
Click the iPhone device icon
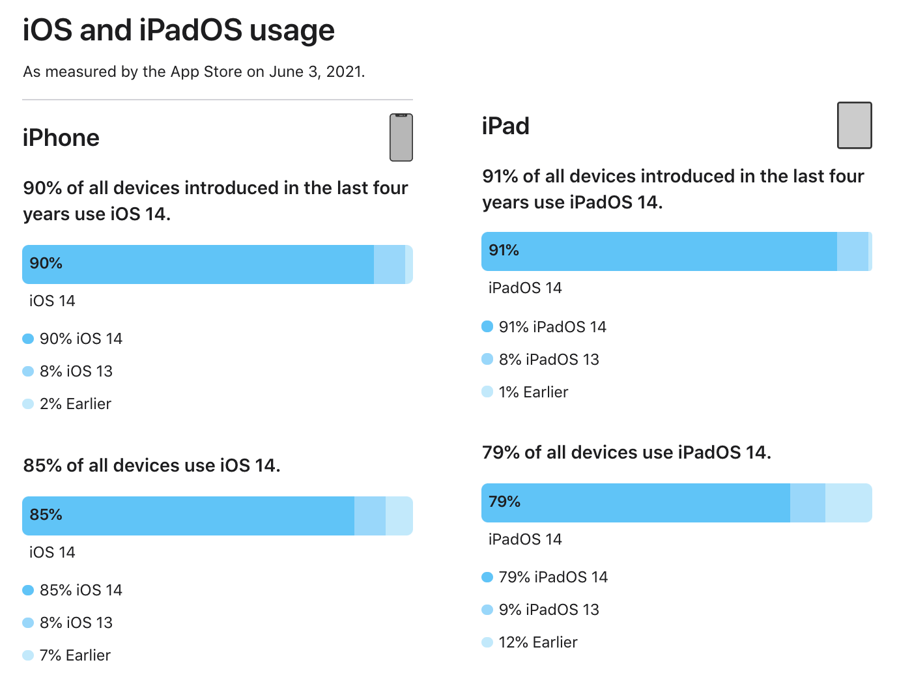tap(401, 137)
